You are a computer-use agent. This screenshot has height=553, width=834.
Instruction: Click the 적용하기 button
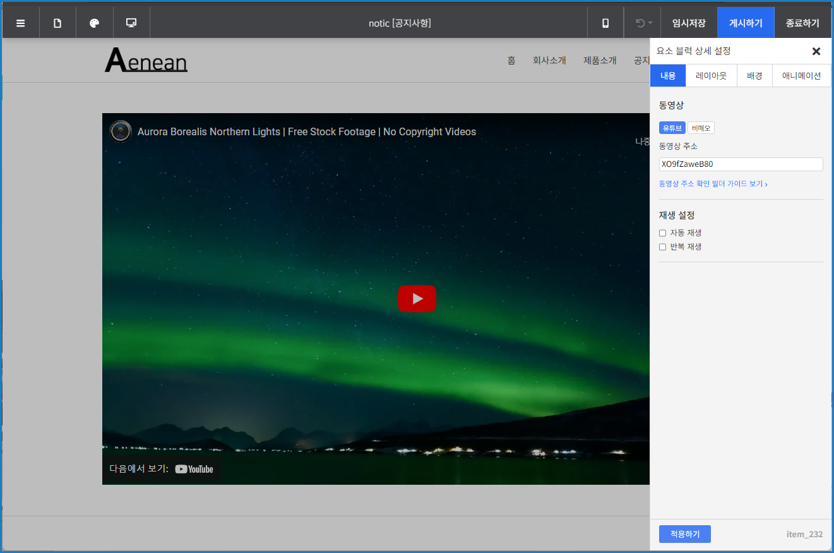684,534
